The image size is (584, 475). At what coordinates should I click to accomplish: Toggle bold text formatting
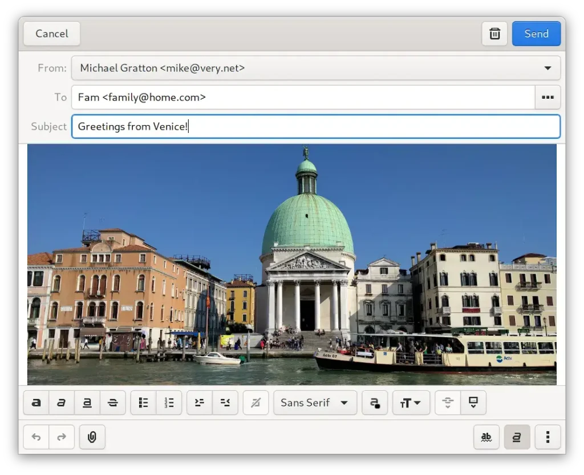pos(36,402)
